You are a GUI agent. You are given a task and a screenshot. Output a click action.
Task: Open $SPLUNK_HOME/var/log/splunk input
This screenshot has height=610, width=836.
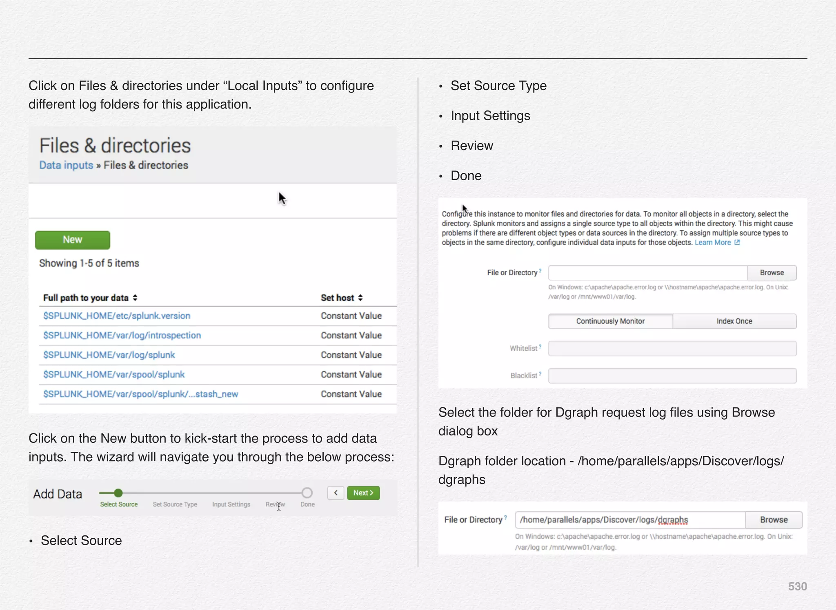coord(109,355)
